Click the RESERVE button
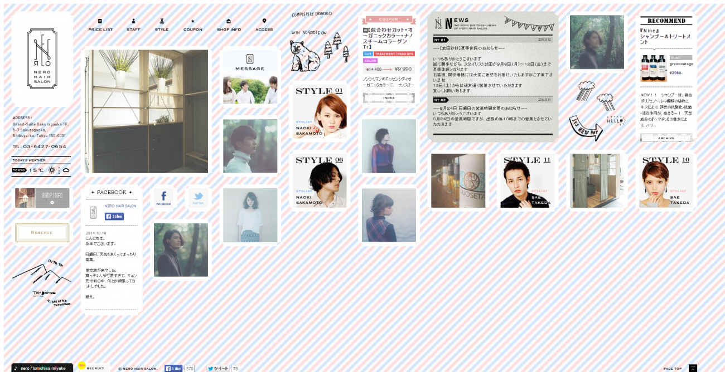This screenshot has height=372, width=725. (x=42, y=233)
